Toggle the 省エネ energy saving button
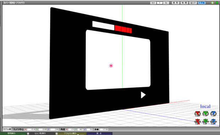The image size is (220, 135). [x=193, y=3]
